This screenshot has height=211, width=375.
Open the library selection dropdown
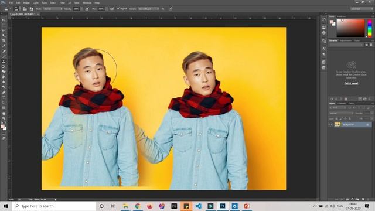346,45
